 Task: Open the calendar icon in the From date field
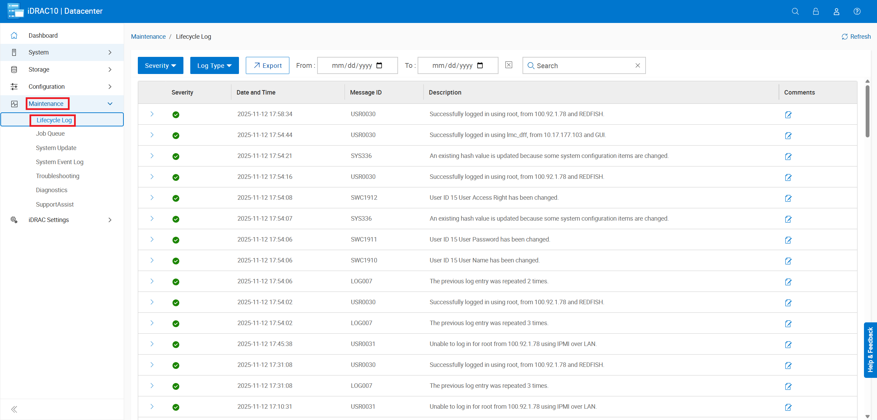coord(380,65)
